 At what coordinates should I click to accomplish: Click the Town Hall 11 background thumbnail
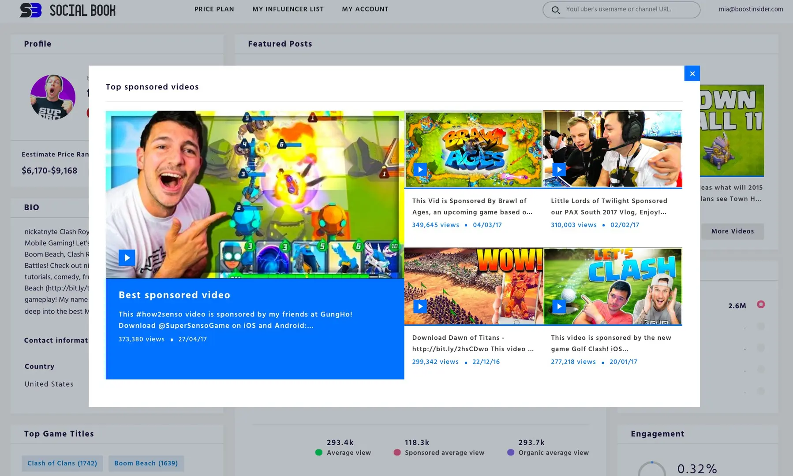[732, 130]
